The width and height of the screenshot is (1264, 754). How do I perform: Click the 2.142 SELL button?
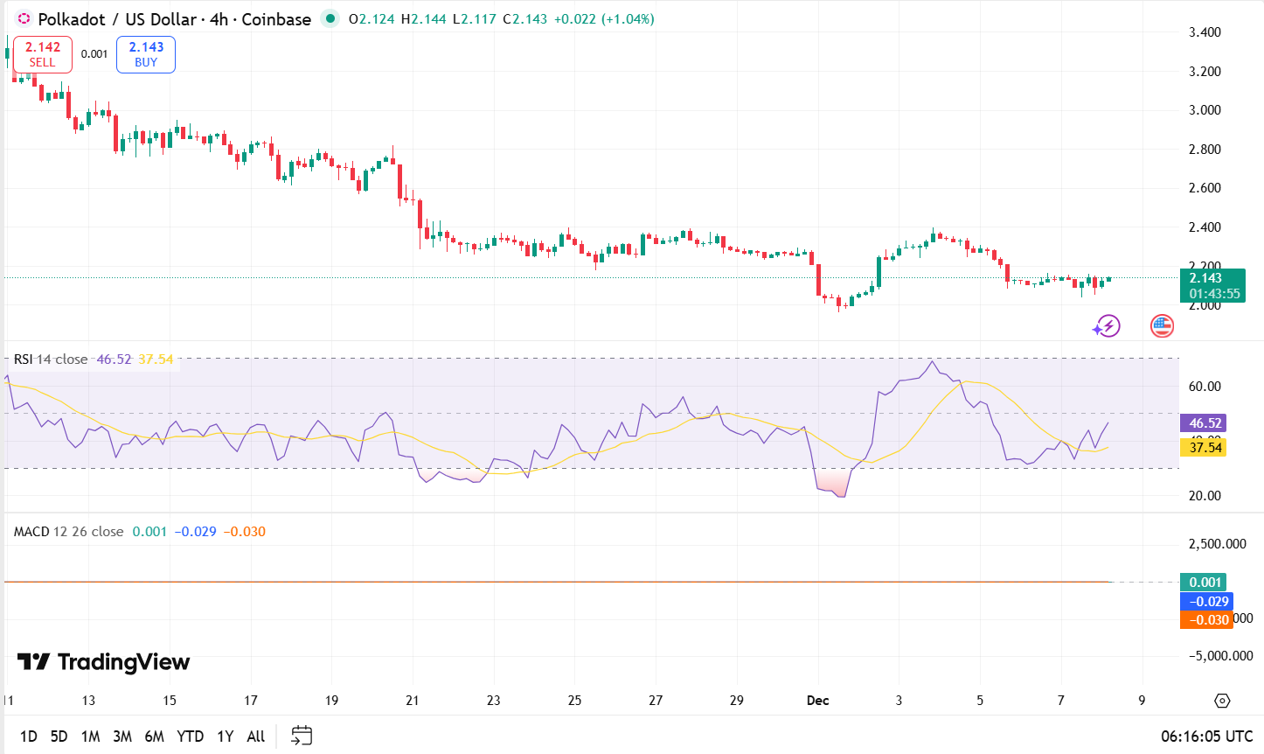[x=43, y=54]
